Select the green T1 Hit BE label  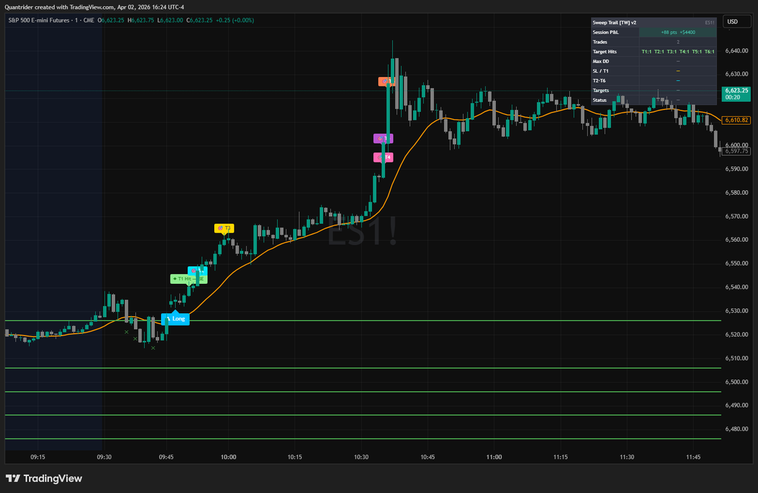pos(188,279)
